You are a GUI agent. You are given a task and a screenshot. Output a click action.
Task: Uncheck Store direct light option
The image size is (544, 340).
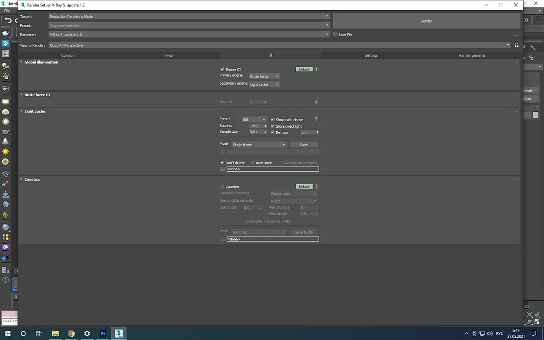coord(273,126)
